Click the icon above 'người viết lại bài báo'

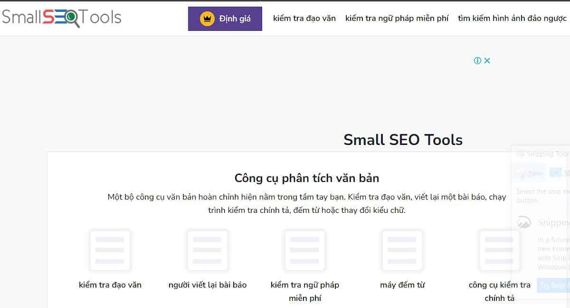tap(207, 250)
